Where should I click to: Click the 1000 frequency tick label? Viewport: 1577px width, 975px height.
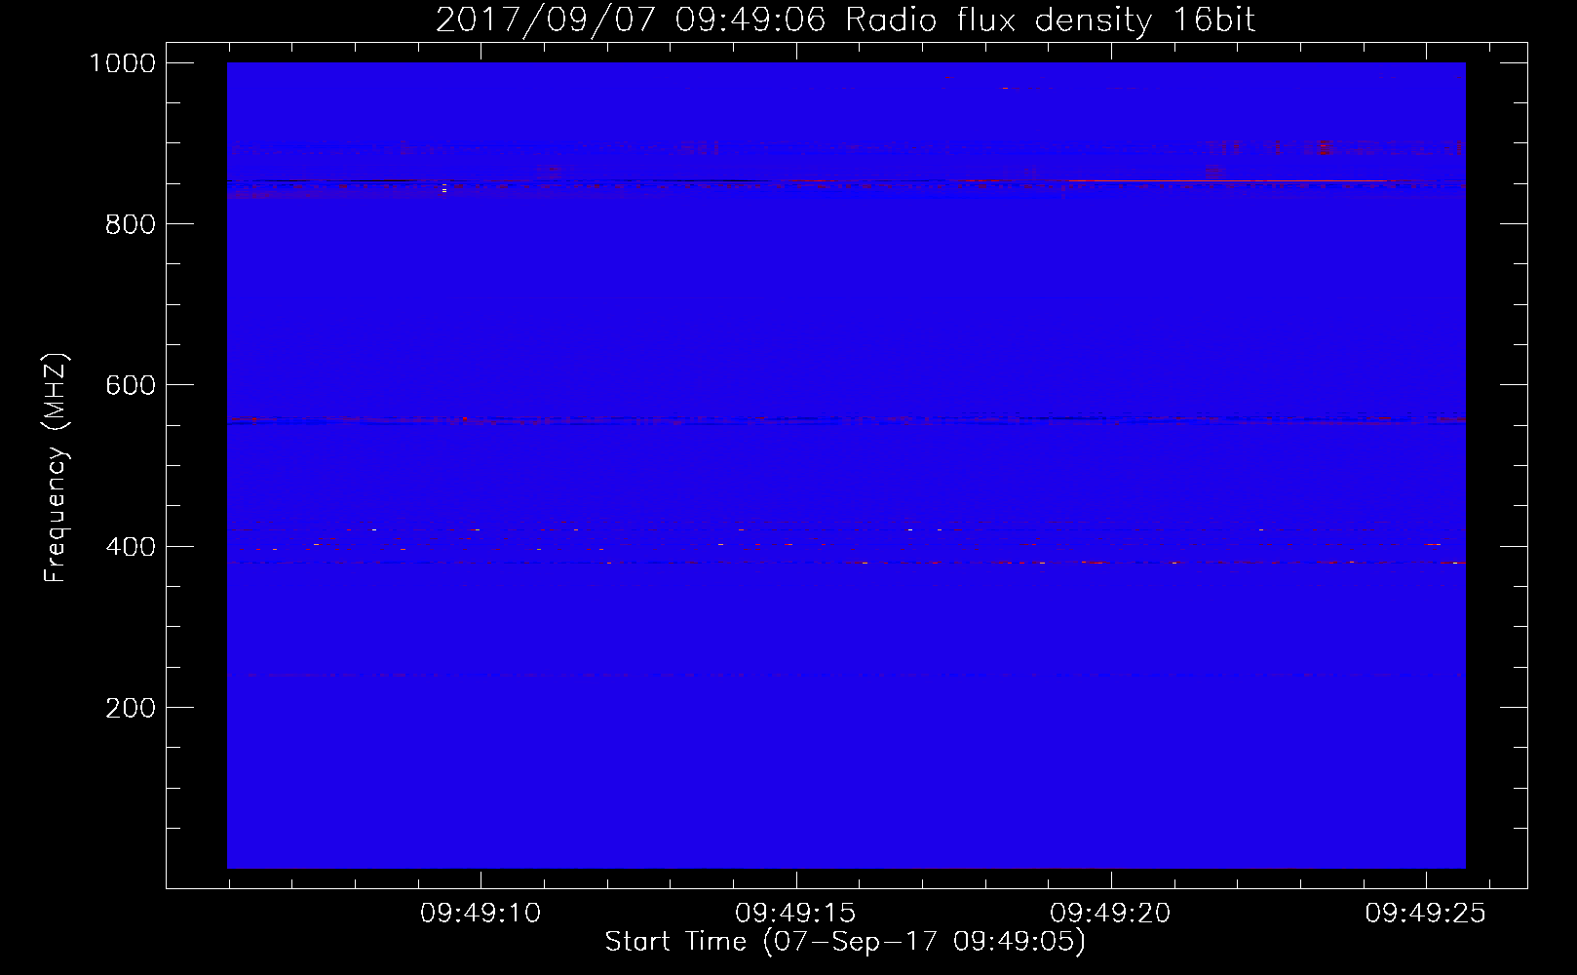point(123,63)
